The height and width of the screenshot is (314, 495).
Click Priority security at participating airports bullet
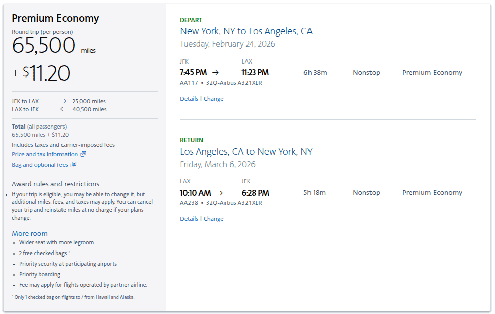pos(68,264)
